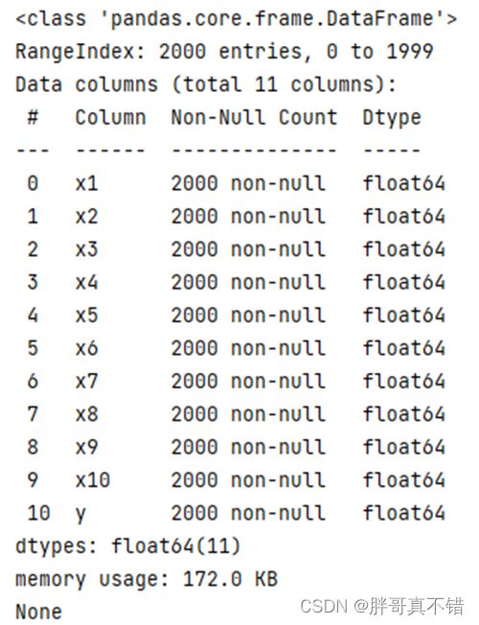Click the 'memory usage: 172.0 KB' line
This screenshot has width=479, height=625.
[x=147, y=579]
